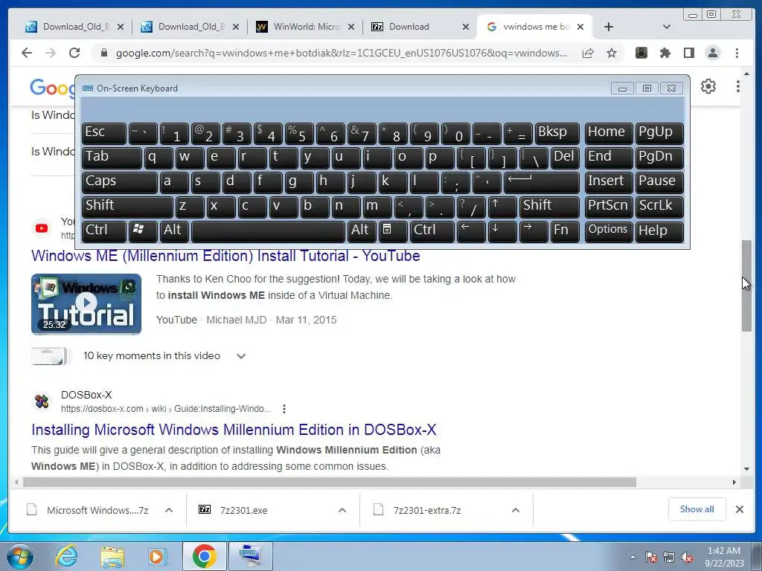Tap the spacebar on On-Screen Keyboard
The image size is (762, 571).
(x=268, y=232)
